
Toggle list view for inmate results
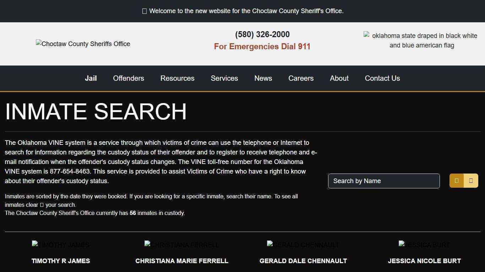point(471,181)
